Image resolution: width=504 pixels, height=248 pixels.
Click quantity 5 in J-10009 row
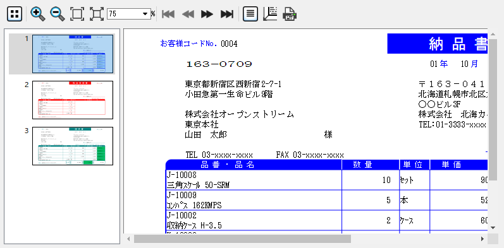point(389,200)
